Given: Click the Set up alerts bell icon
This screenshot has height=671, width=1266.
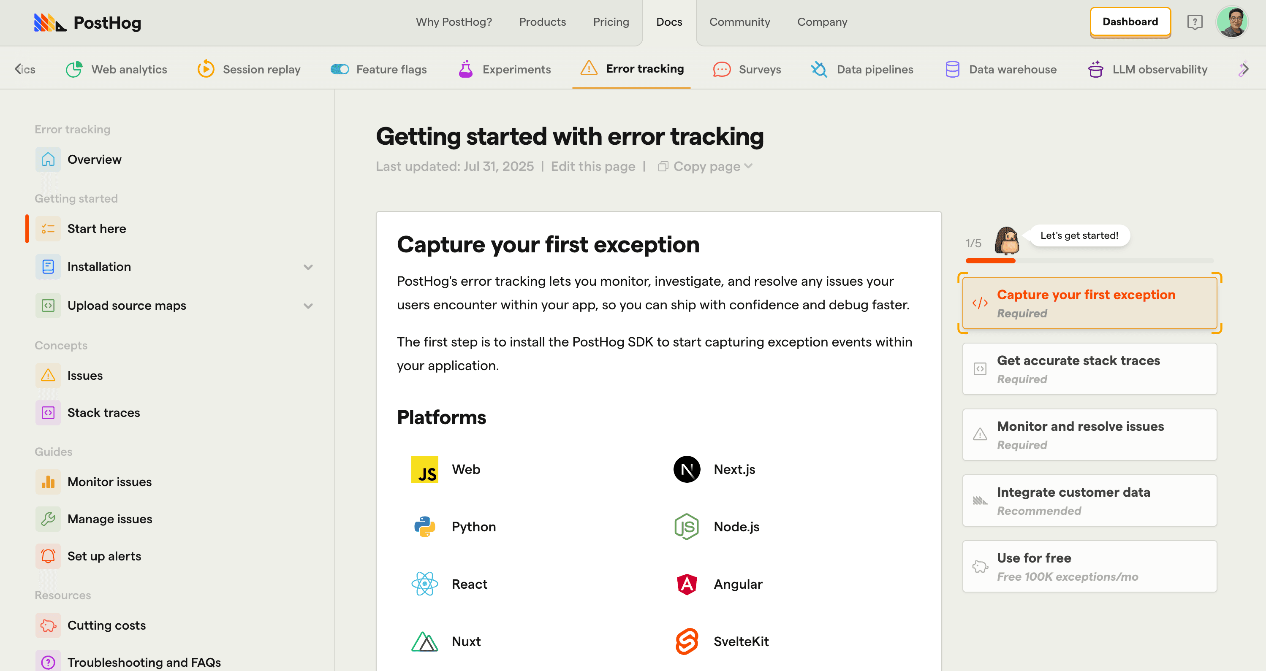Looking at the screenshot, I should [x=48, y=557].
